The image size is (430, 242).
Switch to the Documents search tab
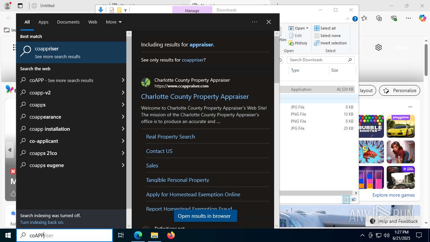(x=68, y=22)
